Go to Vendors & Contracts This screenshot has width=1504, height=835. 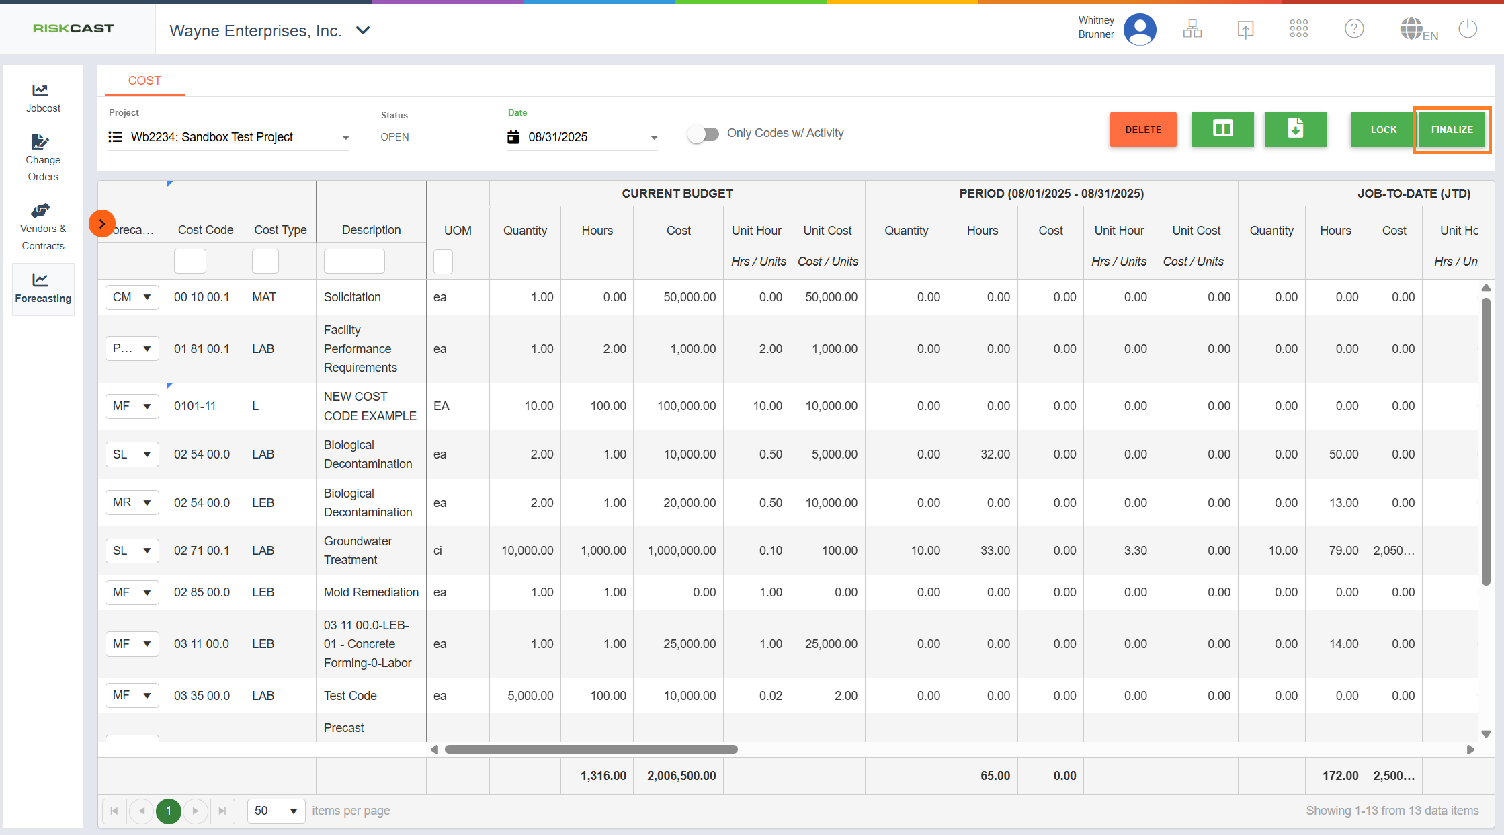43,227
